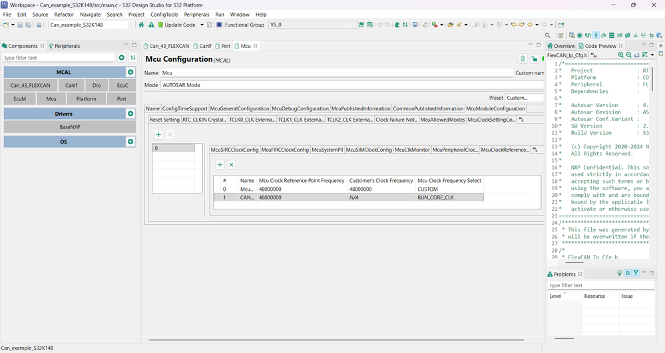Click the Search magnifier icon in toolbar
Viewport: 665px width, 353px height.
click(548, 36)
